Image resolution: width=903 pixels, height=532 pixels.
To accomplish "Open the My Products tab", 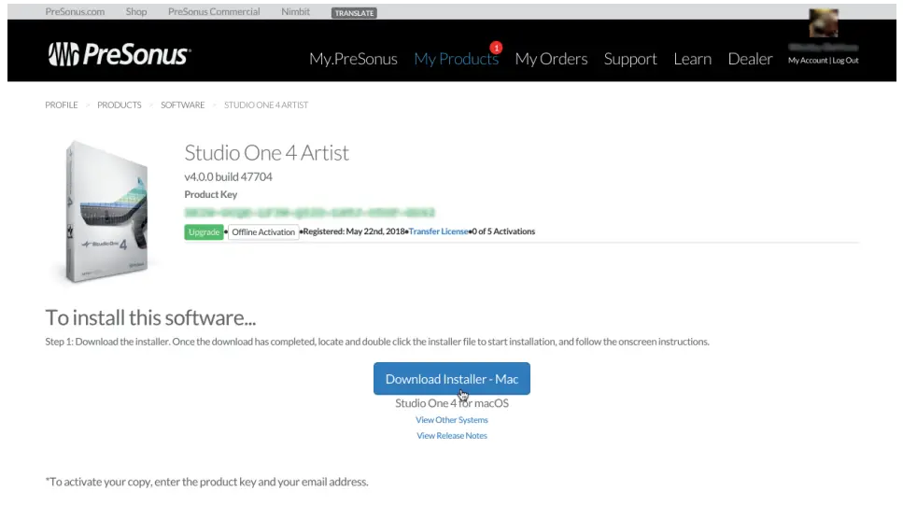I will 456,59.
